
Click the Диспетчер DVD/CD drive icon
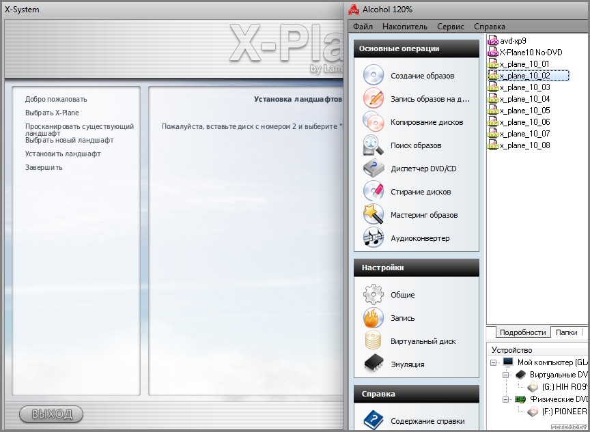point(374,169)
